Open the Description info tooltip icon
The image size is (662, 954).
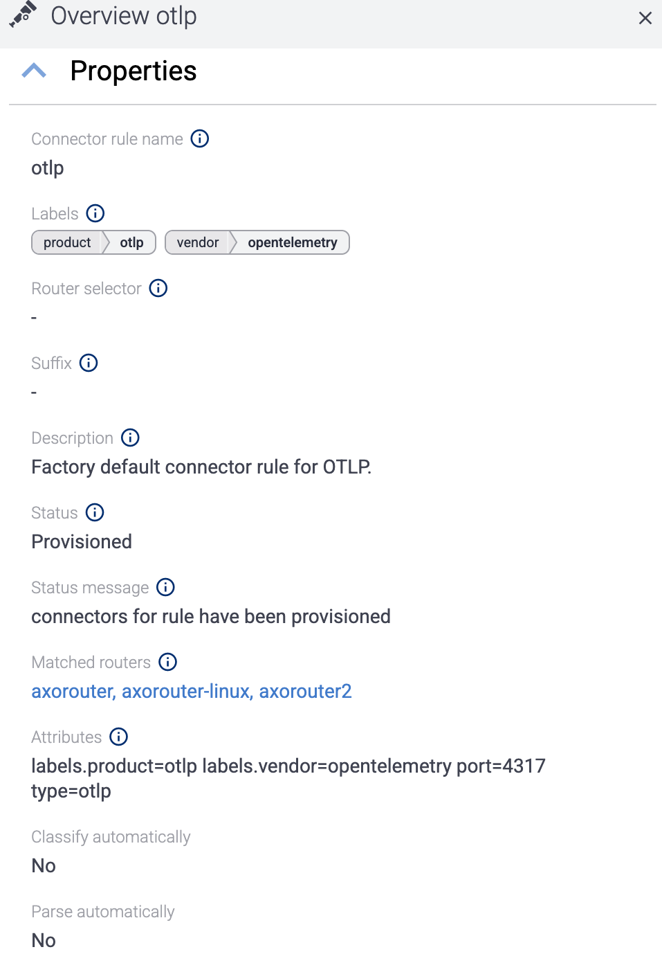129,438
